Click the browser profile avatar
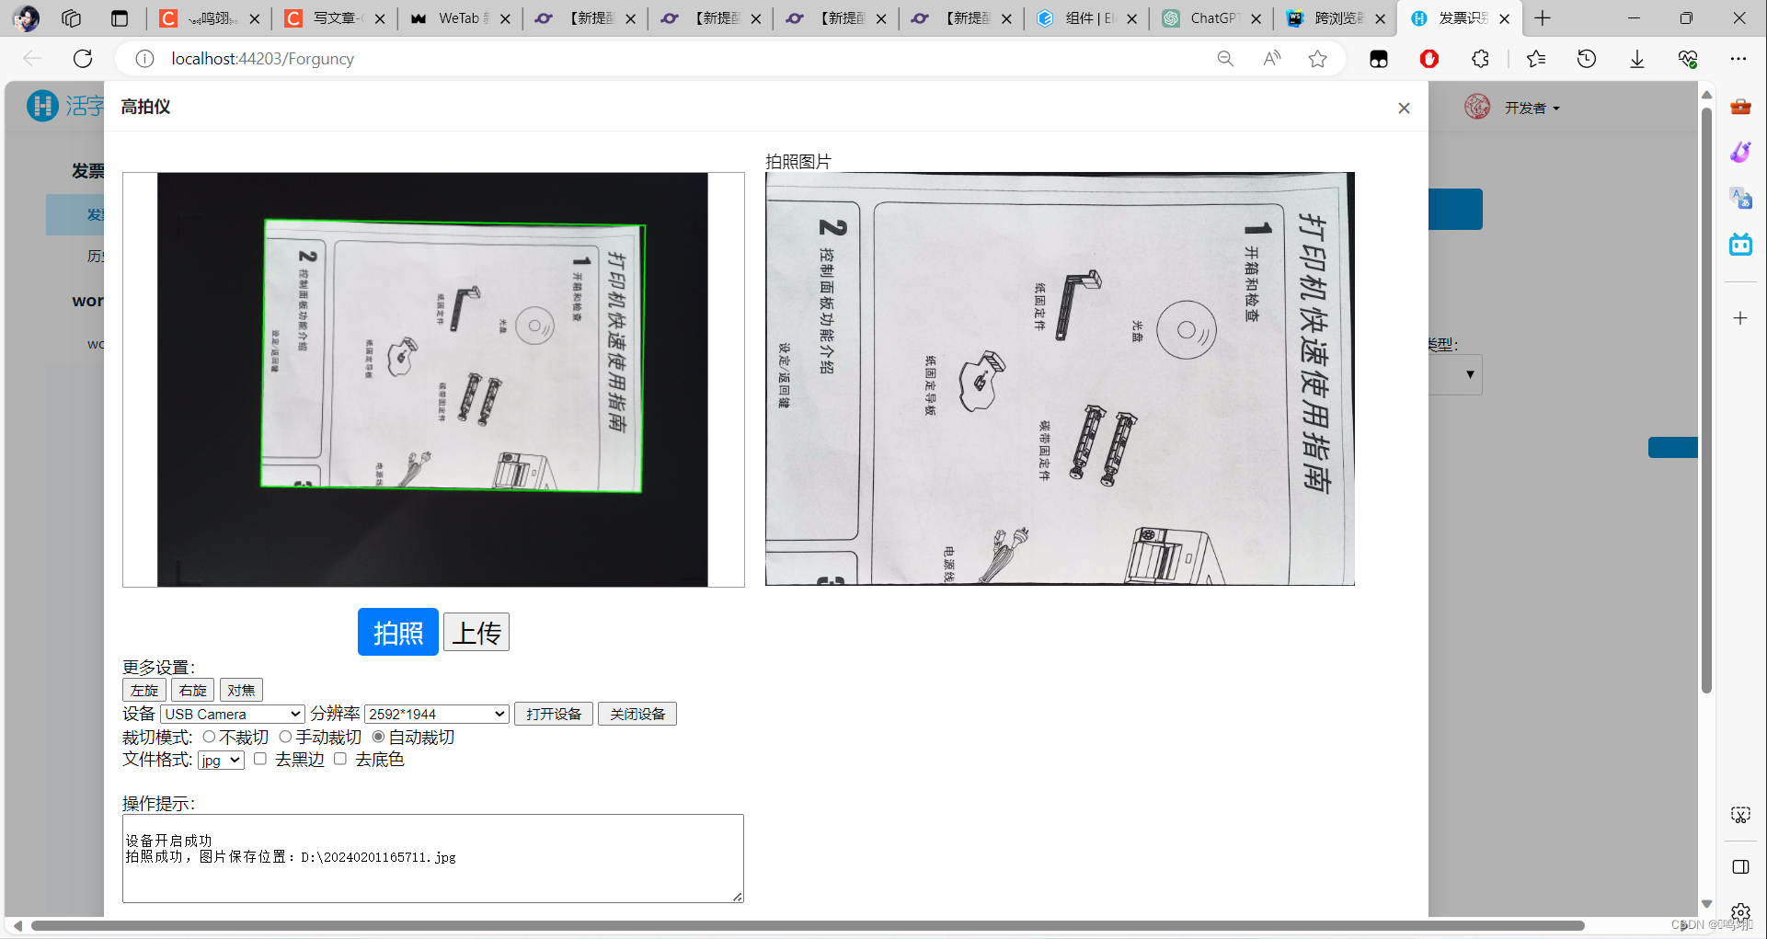The width and height of the screenshot is (1767, 939). point(26,18)
